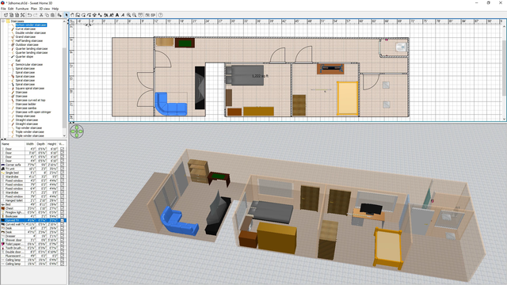Zoom in on the plan
Image resolution: width=507 pixels, height=285 pixels.
pos(128,15)
